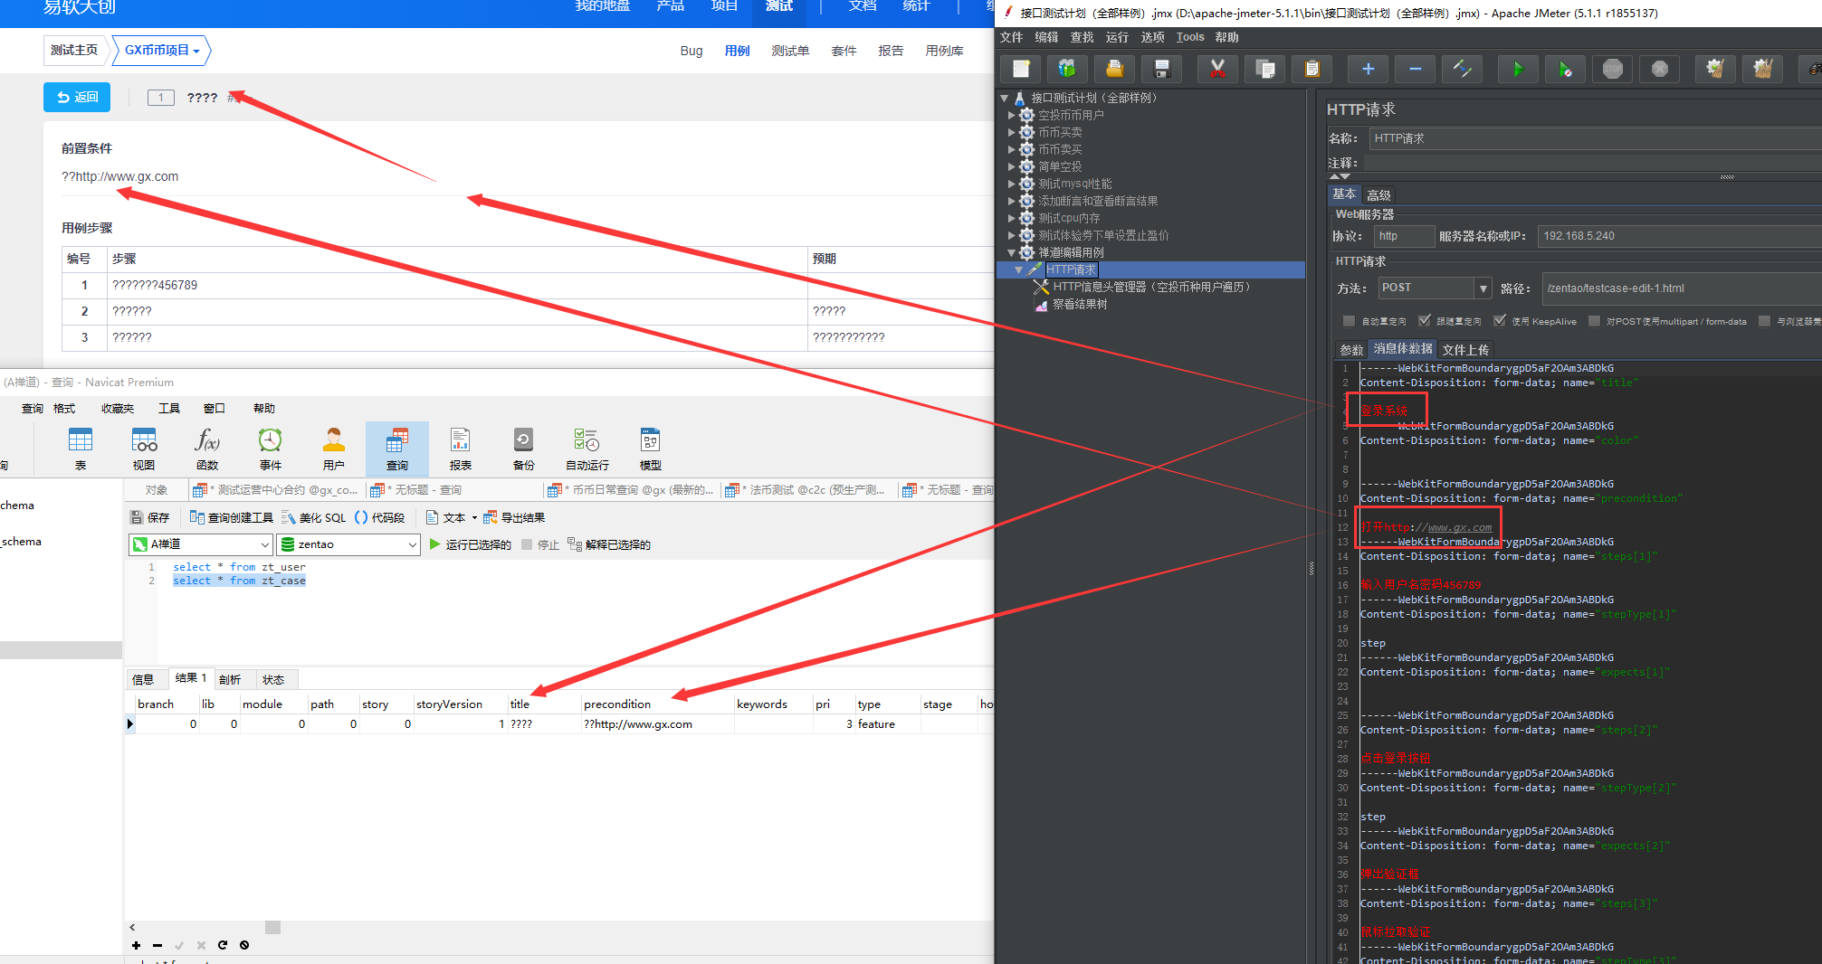This screenshot has height=964, width=1822.
Task: Click JMeter Copy icon
Action: (x=1264, y=69)
